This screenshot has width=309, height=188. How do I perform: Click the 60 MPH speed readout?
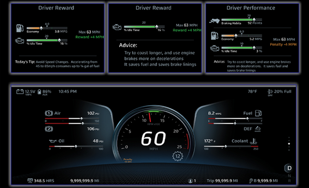click(x=153, y=139)
